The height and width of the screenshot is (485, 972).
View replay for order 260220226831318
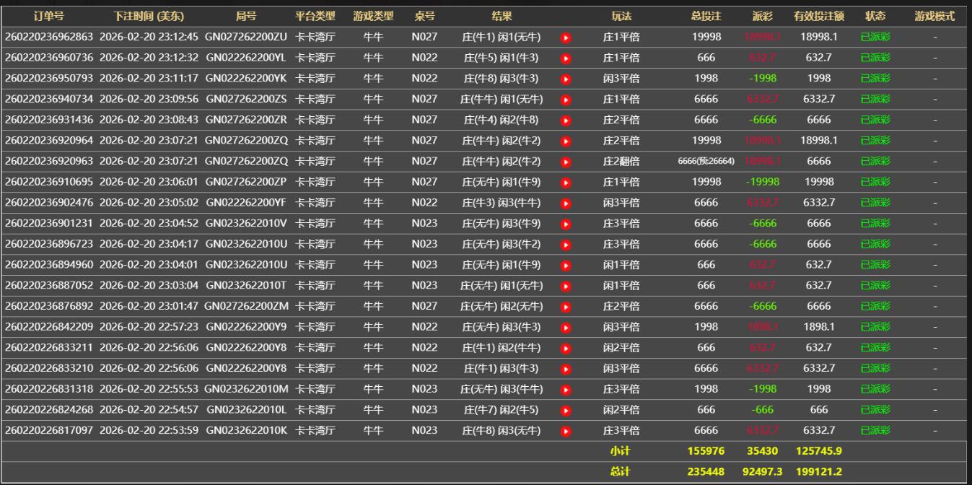pyautogui.click(x=566, y=390)
